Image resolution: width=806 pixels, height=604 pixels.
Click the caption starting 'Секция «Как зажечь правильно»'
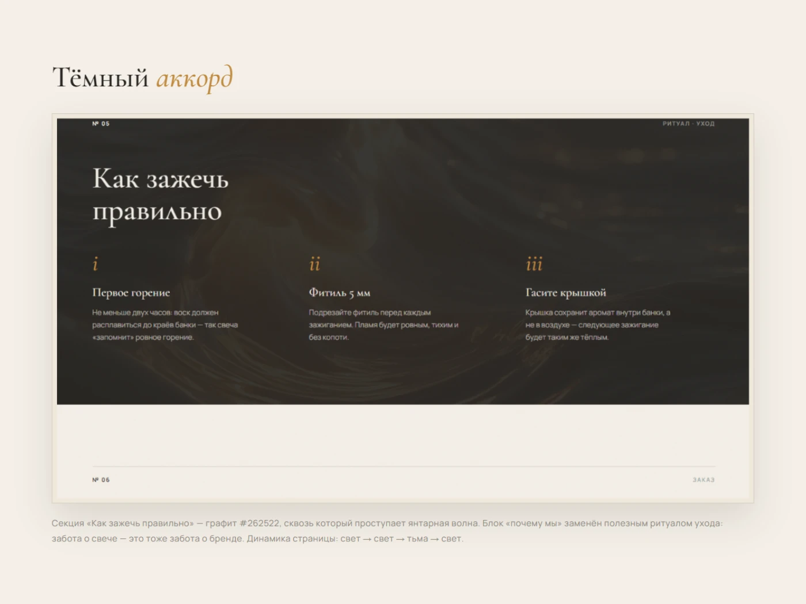[387, 531]
